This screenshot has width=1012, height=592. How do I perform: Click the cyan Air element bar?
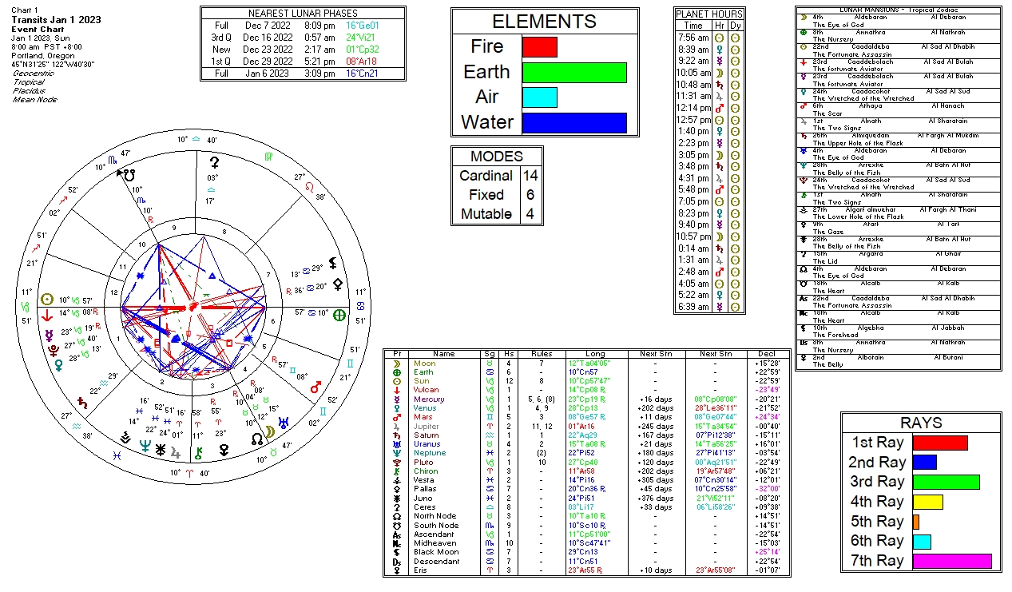point(540,97)
